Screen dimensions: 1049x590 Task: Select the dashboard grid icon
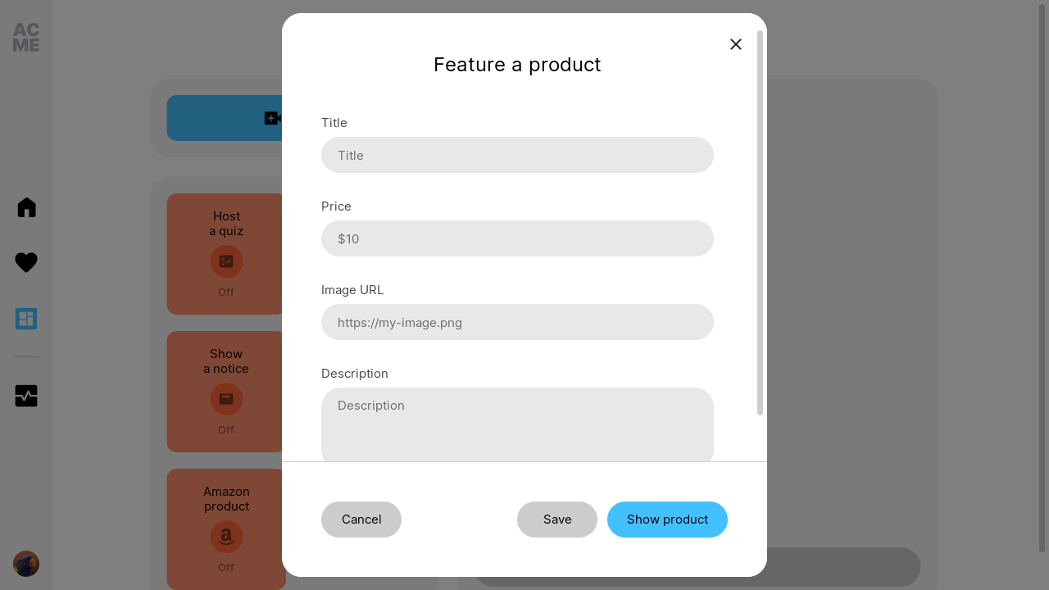(26, 319)
